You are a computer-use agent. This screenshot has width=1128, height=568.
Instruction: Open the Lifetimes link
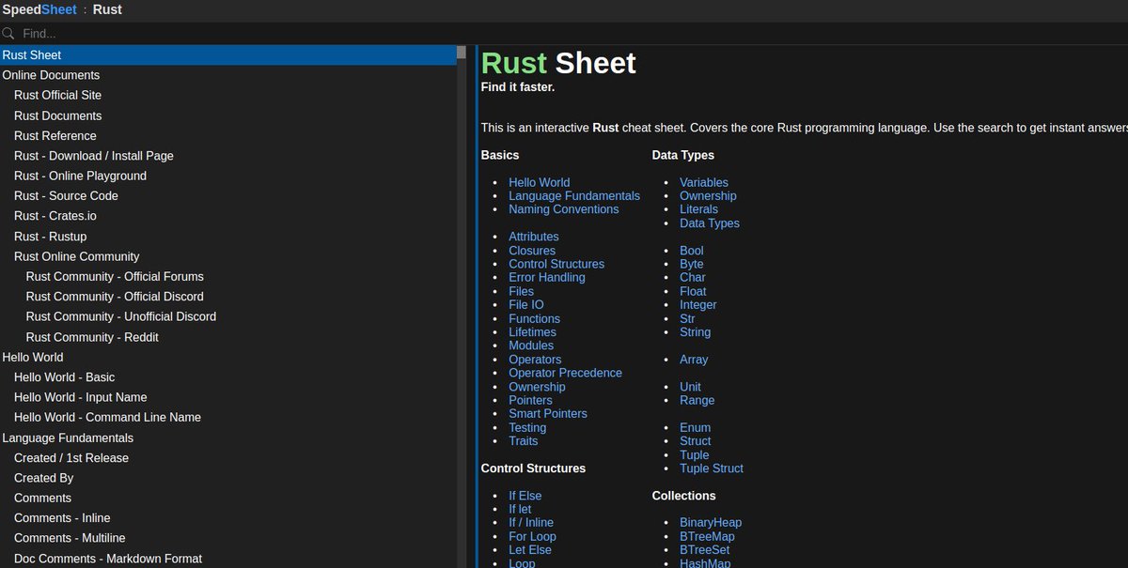point(532,332)
